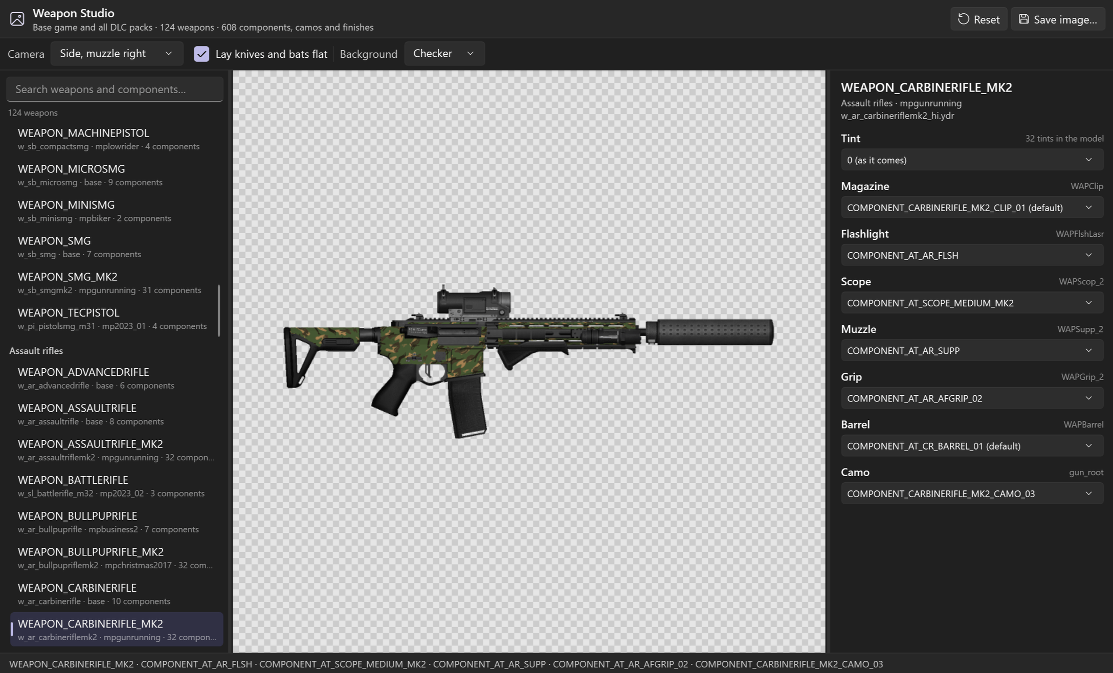The image size is (1113, 673).
Task: Select WEAPON_MINISMG in the list
Action: (117, 211)
